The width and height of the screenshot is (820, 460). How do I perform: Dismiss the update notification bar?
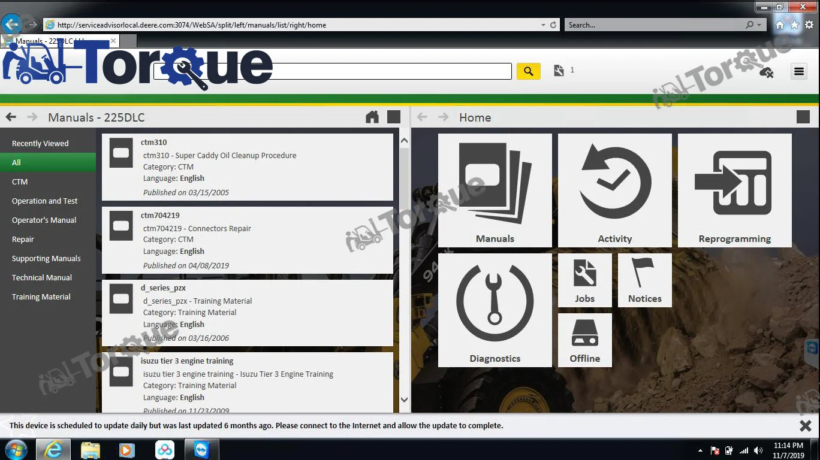pyautogui.click(x=806, y=425)
